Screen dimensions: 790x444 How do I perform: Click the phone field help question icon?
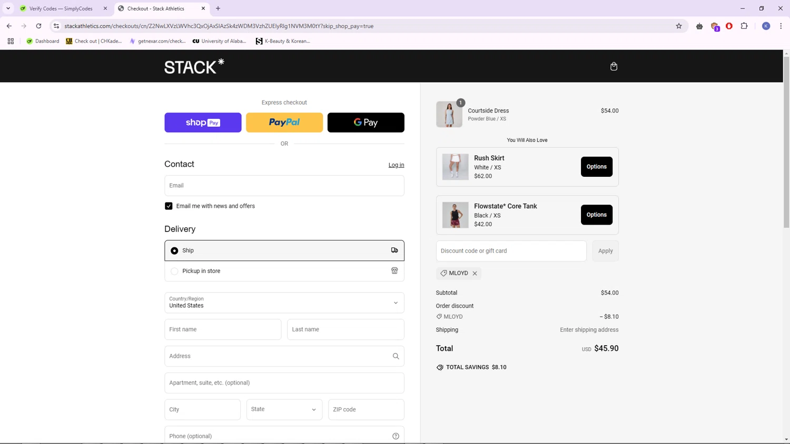(396, 436)
